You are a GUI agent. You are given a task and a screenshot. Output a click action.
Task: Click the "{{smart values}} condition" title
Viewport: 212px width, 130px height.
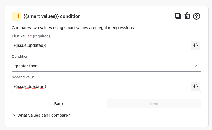52,16
